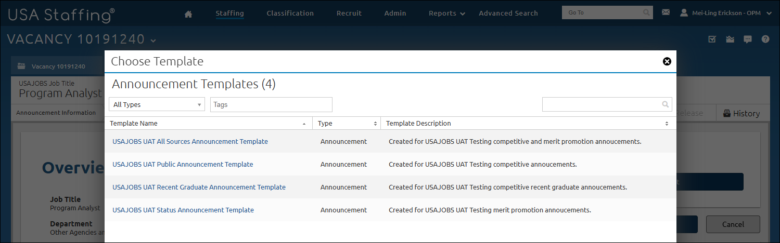Image resolution: width=780 pixels, height=243 pixels.
Task: Focus the Tags input field
Action: (x=271, y=104)
